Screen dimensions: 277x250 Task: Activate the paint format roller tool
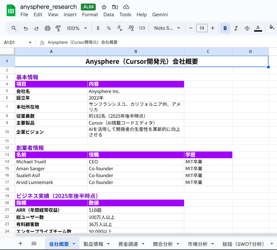tap(58, 28)
